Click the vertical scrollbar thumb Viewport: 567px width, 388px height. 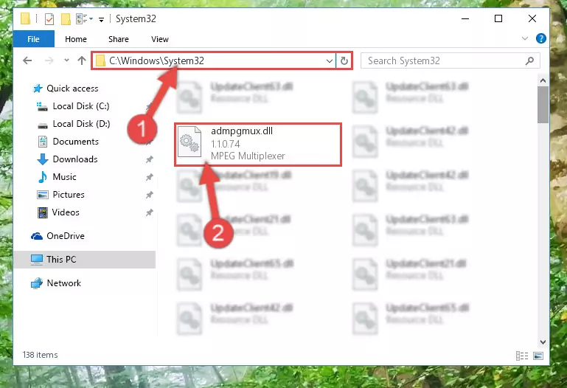(x=543, y=105)
